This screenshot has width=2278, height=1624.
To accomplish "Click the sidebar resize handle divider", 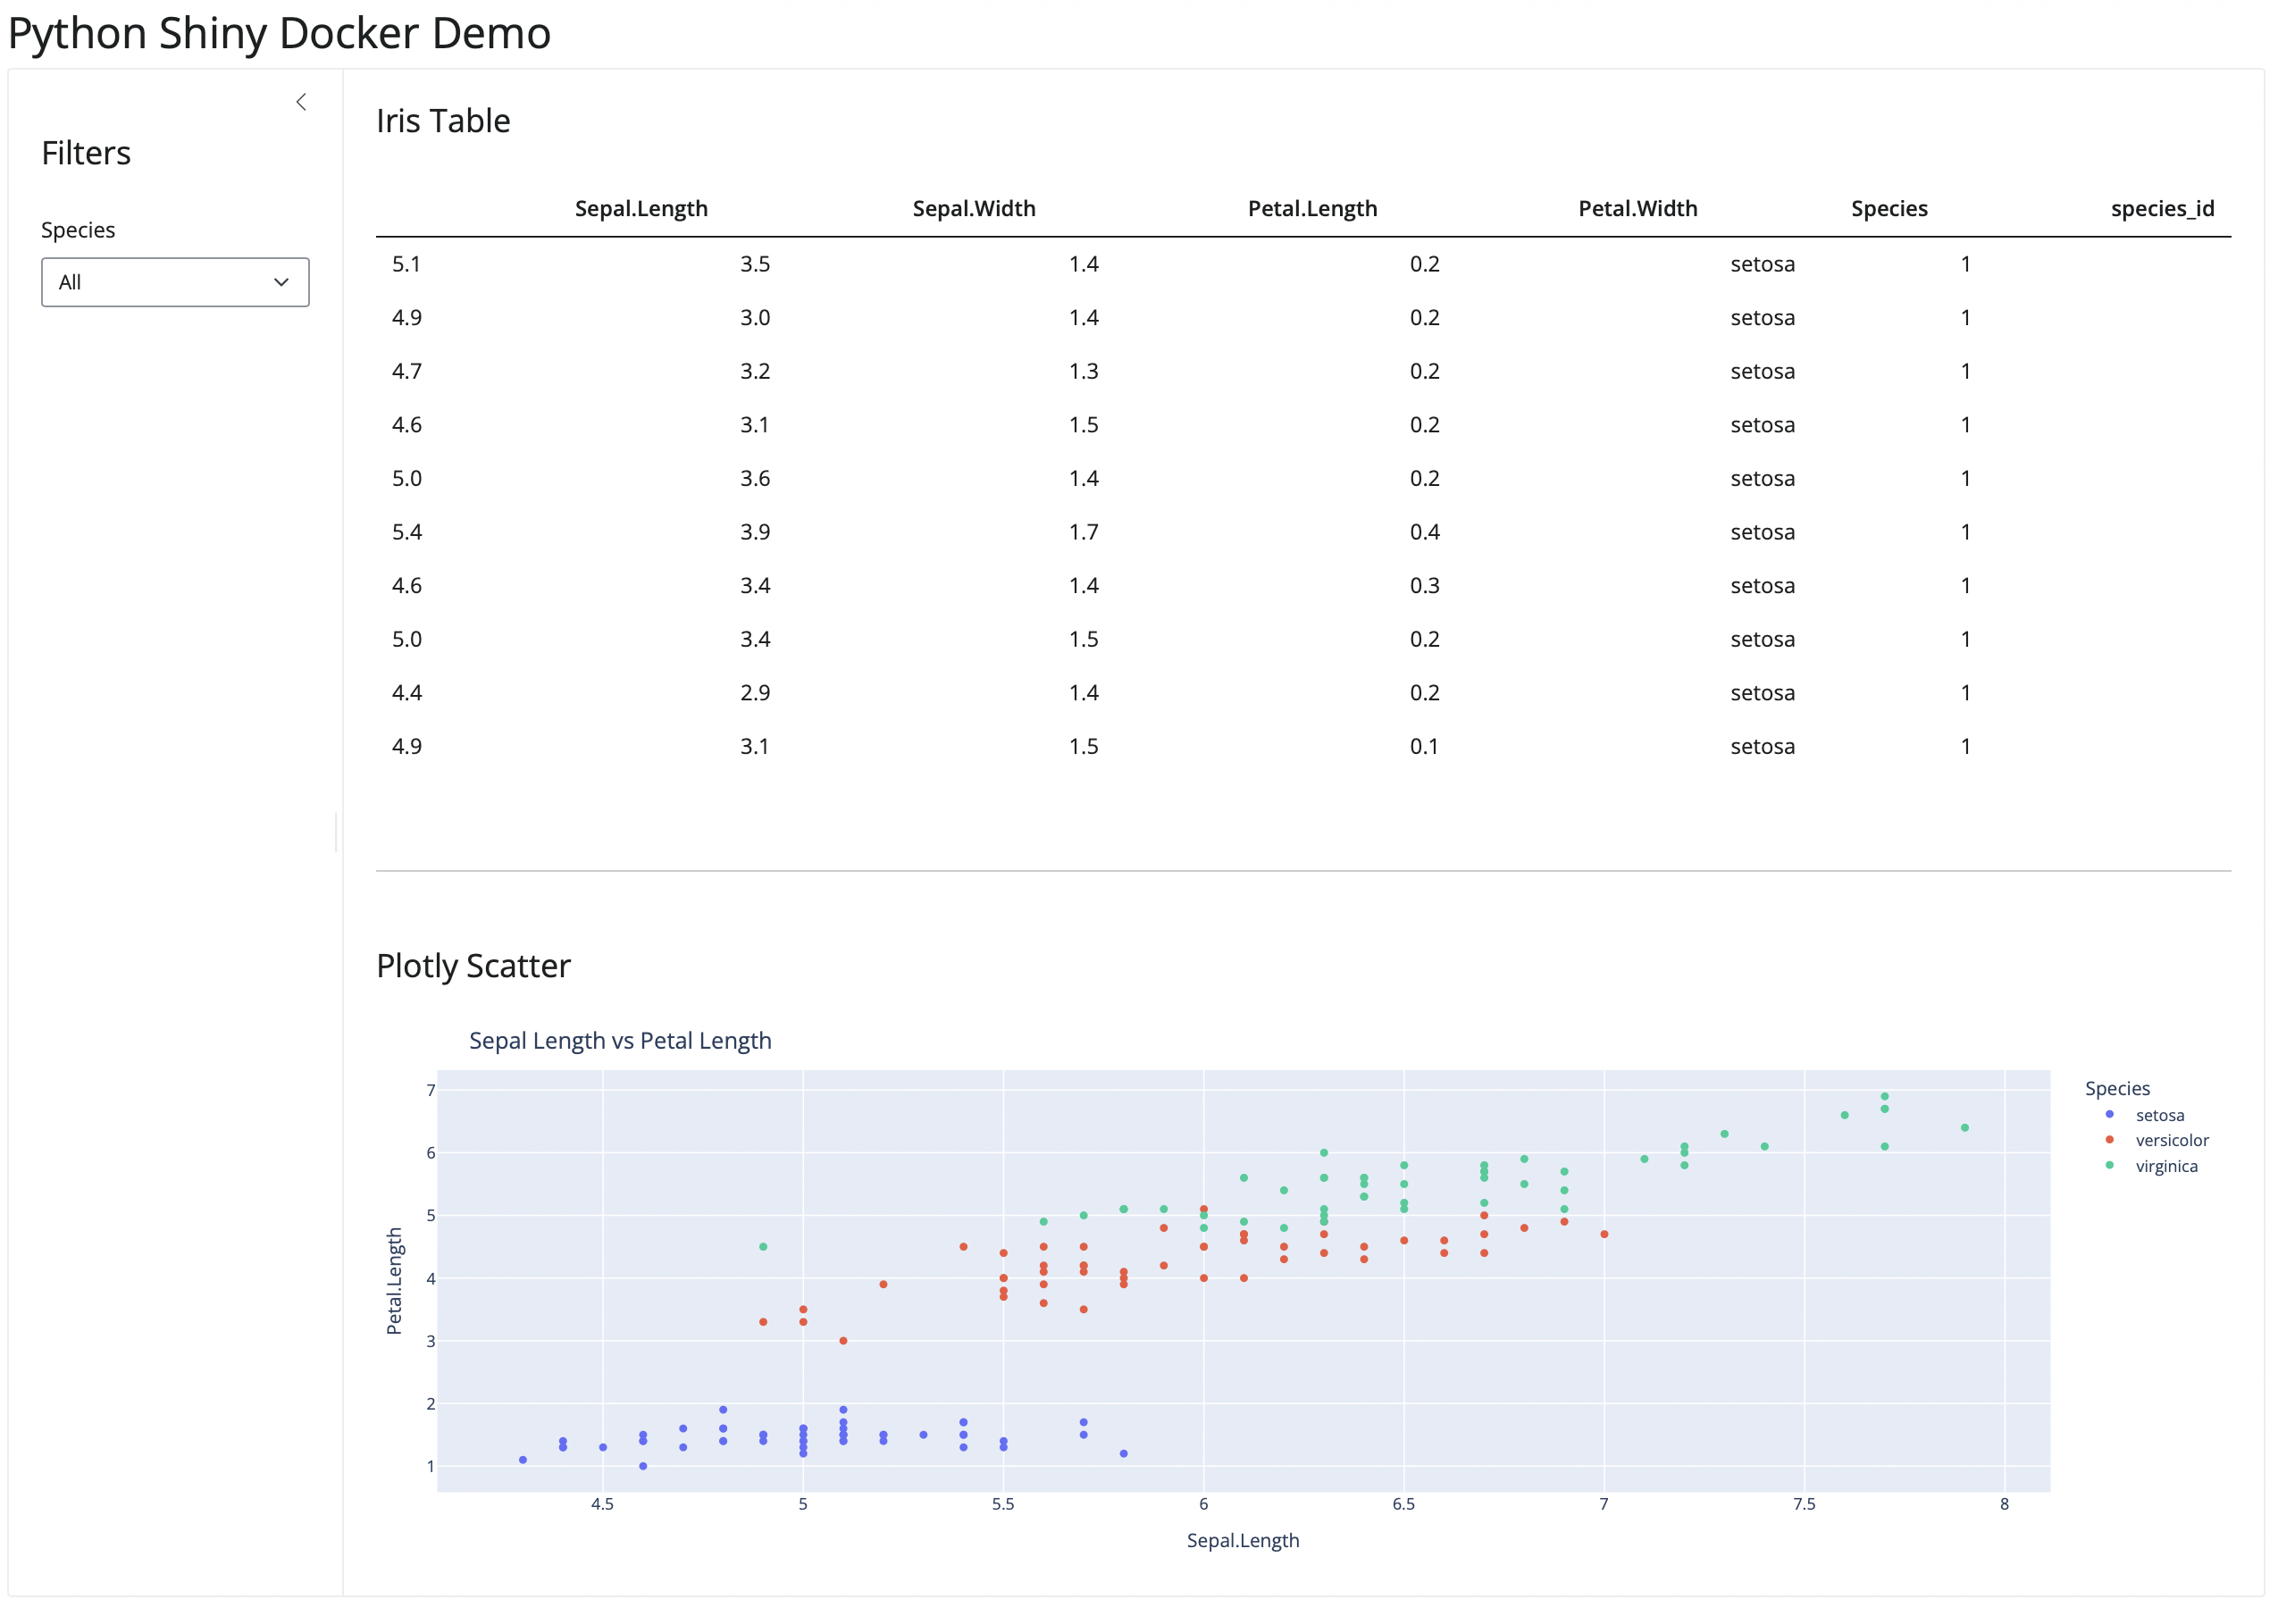I will [x=336, y=832].
